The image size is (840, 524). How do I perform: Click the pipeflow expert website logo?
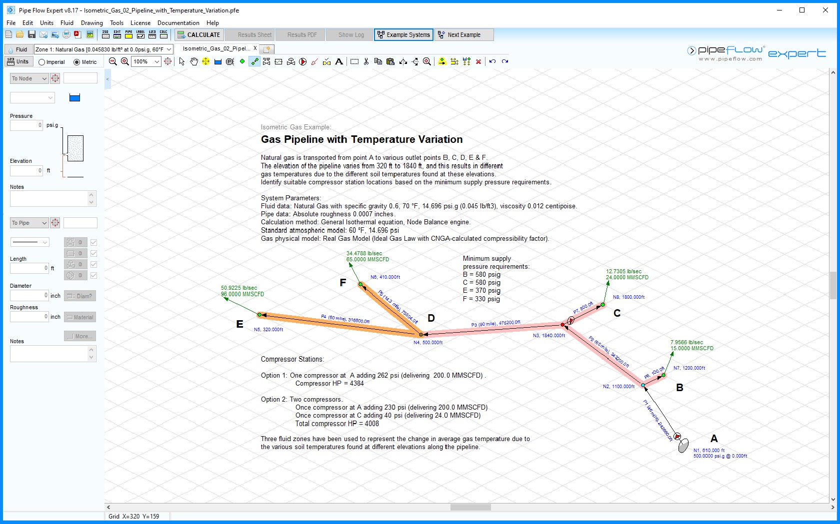pos(756,52)
